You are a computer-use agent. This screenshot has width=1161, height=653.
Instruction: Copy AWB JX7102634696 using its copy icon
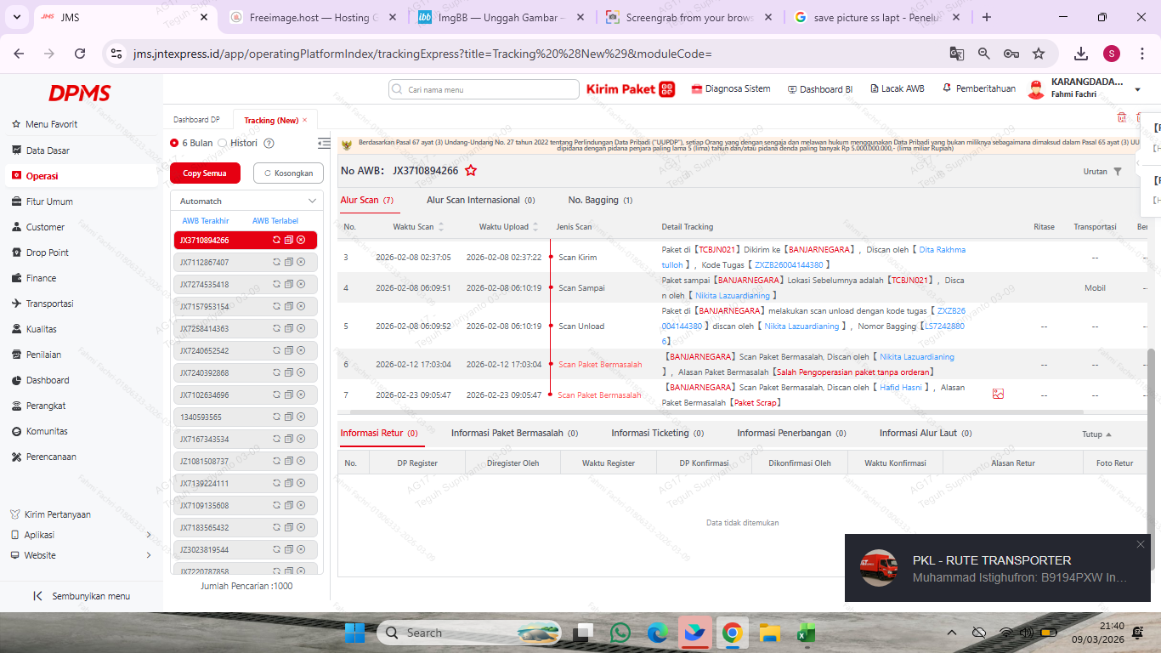(x=288, y=395)
